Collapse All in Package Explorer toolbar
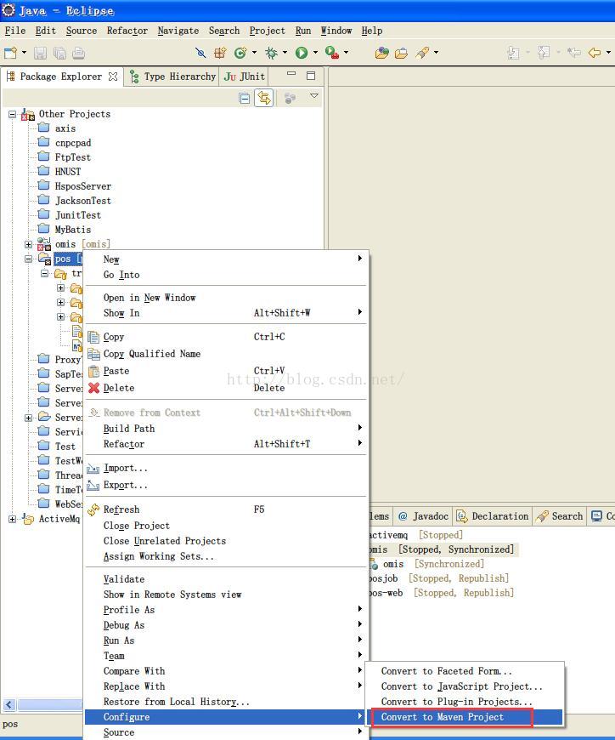Image resolution: width=615 pixels, height=740 pixels. click(x=245, y=98)
